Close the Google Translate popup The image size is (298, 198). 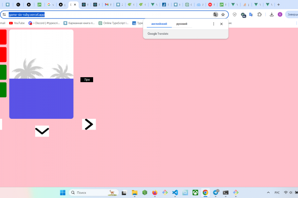tap(221, 24)
